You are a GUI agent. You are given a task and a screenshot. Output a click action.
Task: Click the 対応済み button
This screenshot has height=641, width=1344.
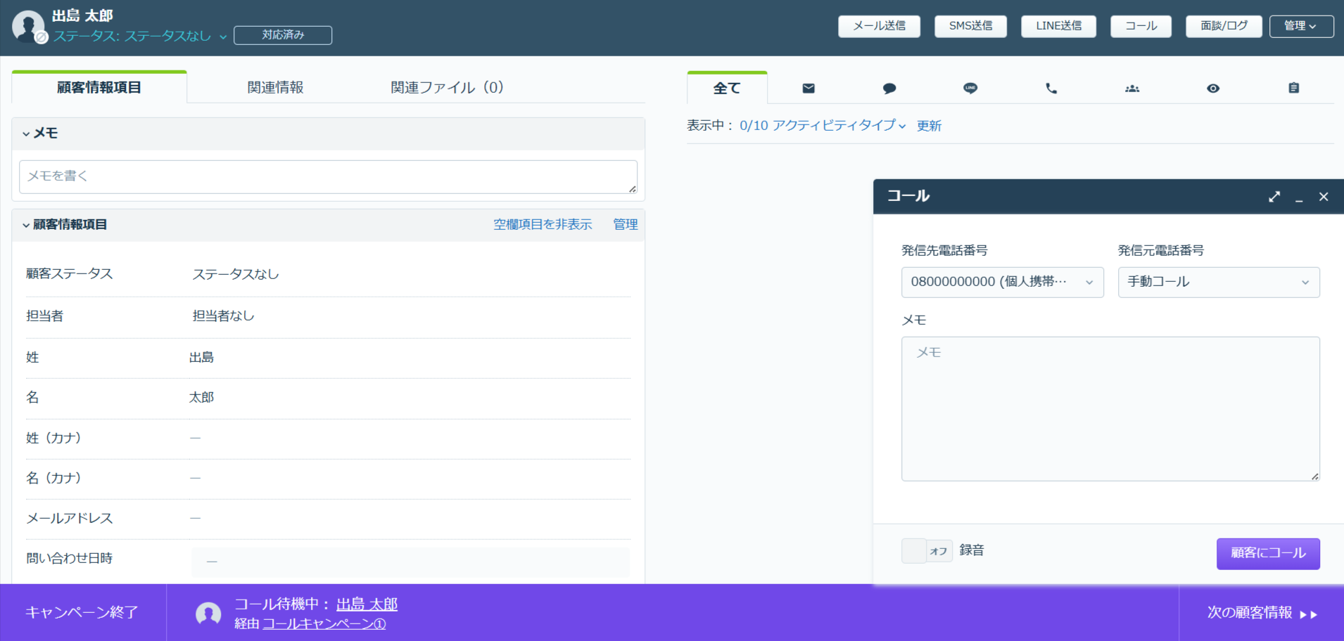(283, 35)
